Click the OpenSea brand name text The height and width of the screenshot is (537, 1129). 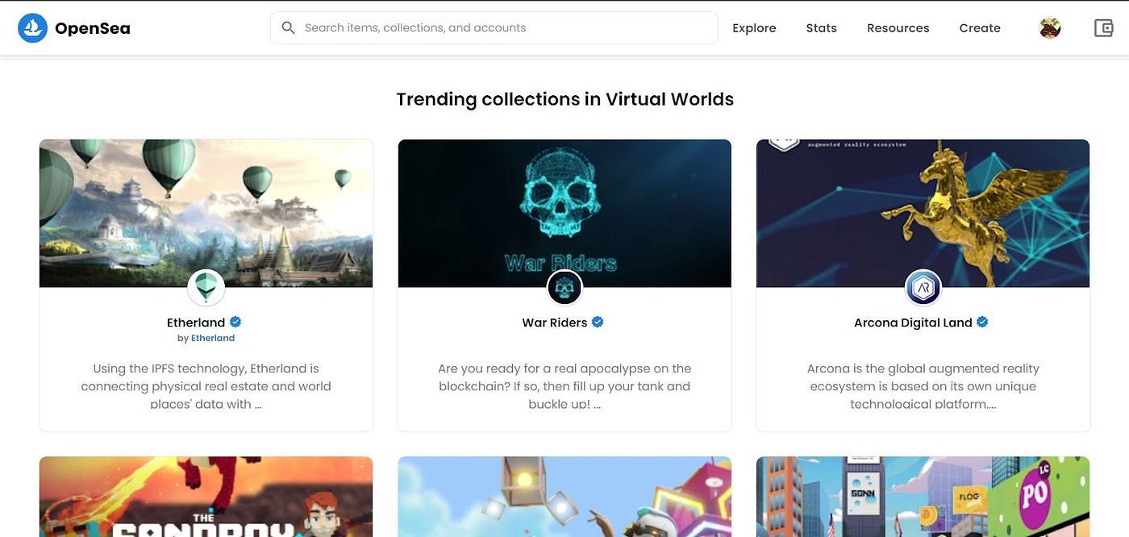point(93,28)
